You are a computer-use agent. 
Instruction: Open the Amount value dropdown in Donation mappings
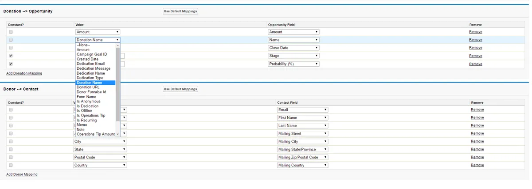click(98, 32)
